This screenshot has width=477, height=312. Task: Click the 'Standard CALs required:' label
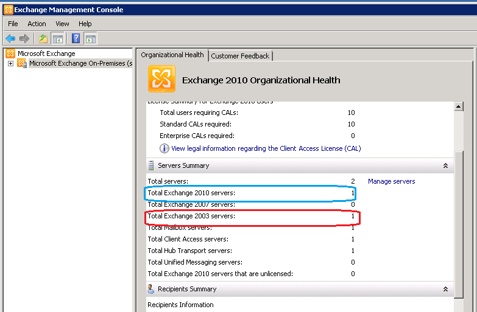pos(196,124)
